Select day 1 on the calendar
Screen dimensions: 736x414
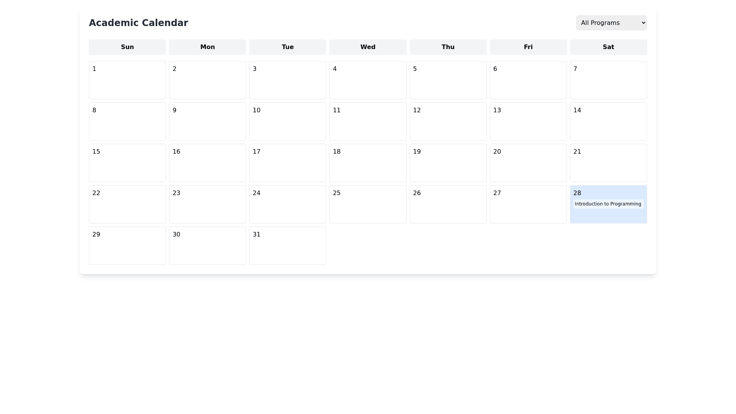tap(127, 80)
